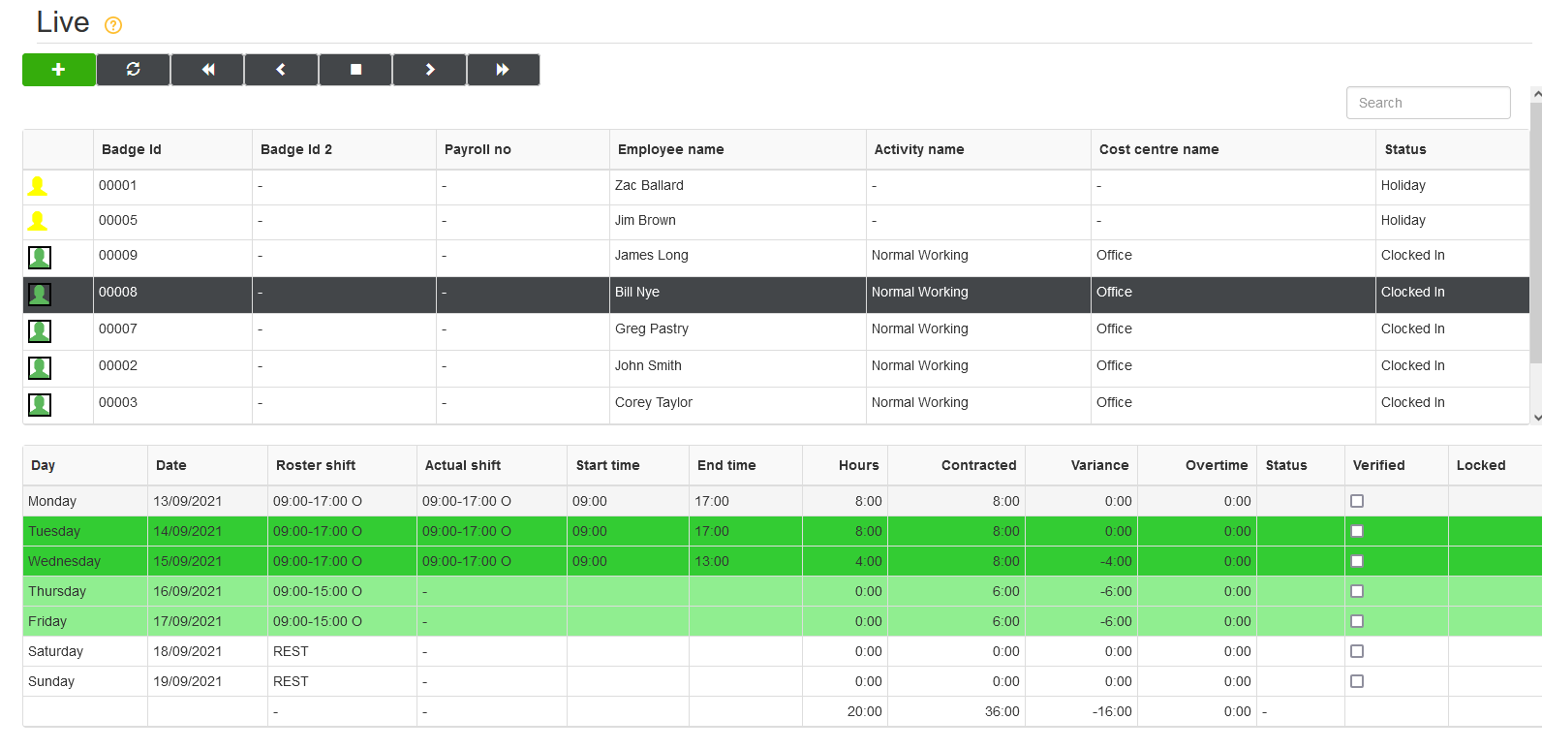Focus the Search input field
The width and height of the screenshot is (1542, 750).
tap(1429, 103)
